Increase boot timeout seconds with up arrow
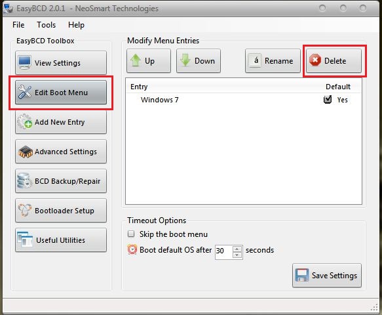The height and width of the screenshot is (315, 382). (237, 249)
